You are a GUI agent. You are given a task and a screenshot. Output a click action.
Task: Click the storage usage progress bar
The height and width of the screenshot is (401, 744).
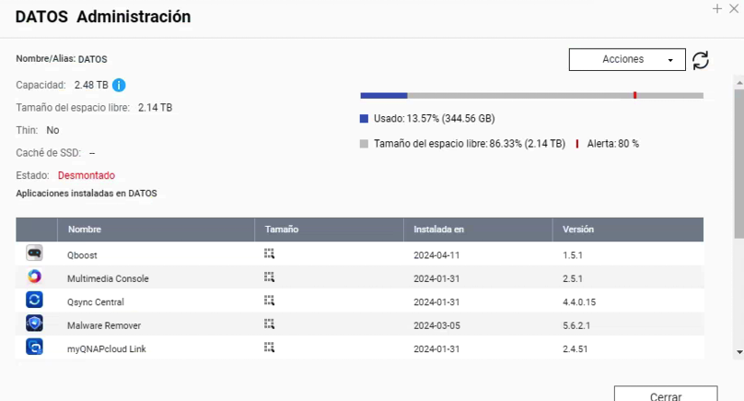(531, 95)
